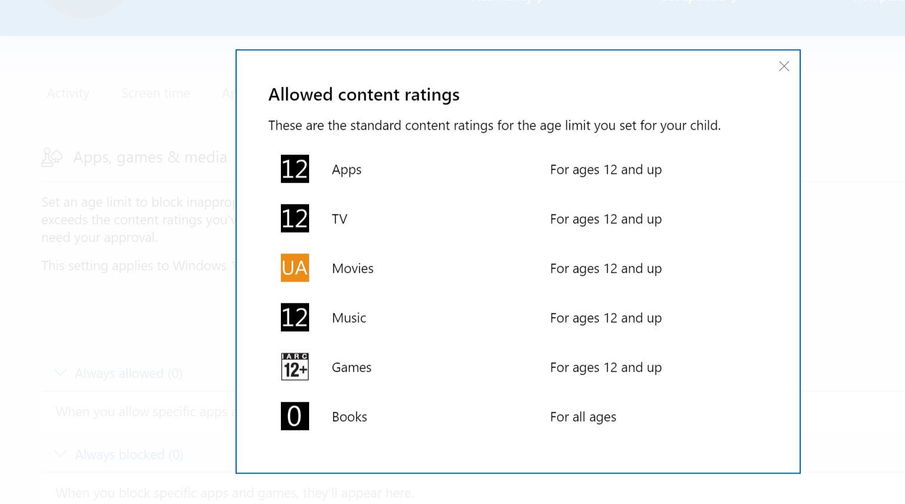Image resolution: width=905 pixels, height=504 pixels.
Task: Open the Activity tab
Action: coord(68,94)
